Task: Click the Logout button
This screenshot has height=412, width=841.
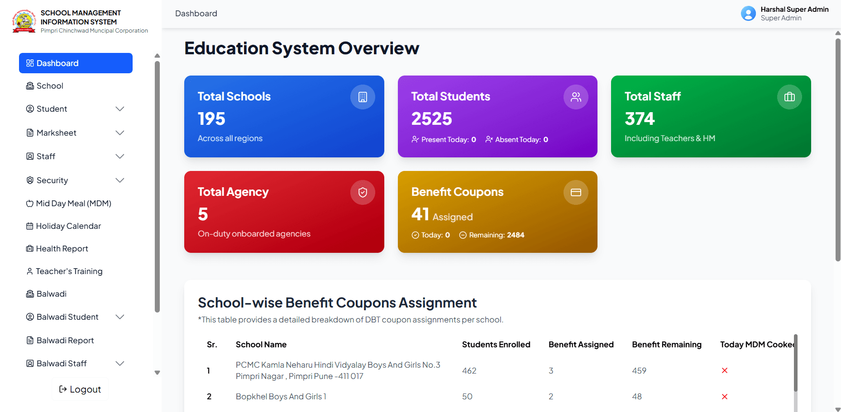Action: tap(80, 389)
